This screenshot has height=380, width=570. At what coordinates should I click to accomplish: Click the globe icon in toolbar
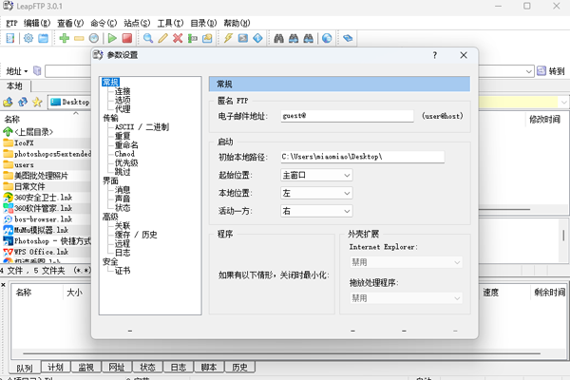pos(327,38)
